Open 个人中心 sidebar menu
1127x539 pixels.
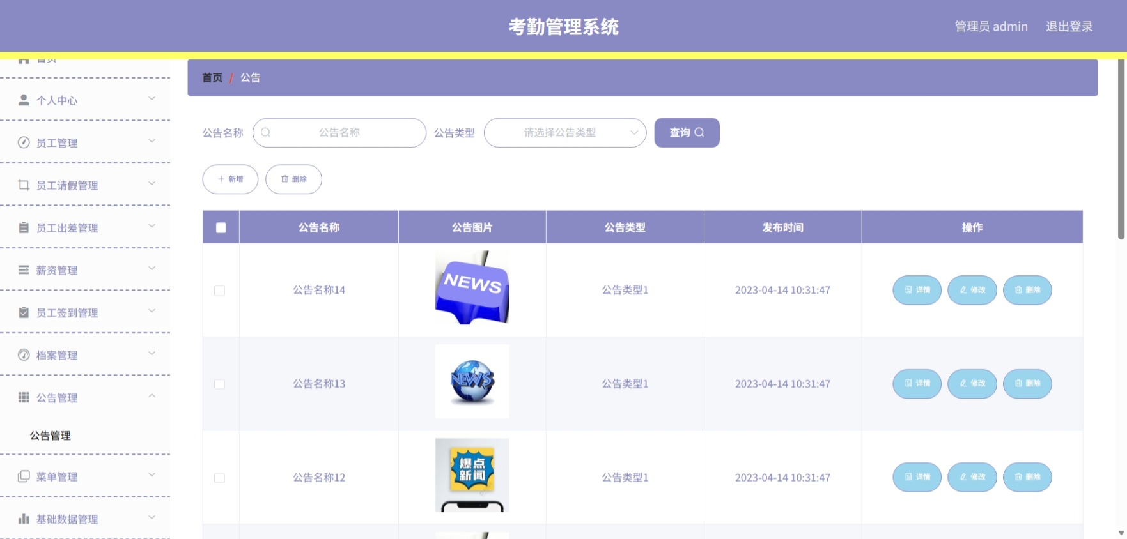(85, 100)
